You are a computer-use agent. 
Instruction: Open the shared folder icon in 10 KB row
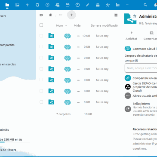51,36
